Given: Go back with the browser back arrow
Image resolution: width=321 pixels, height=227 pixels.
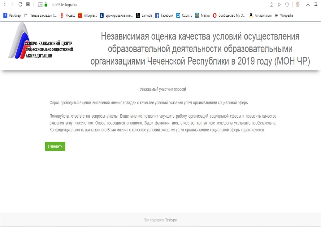Looking at the screenshot, I should coord(5,4).
